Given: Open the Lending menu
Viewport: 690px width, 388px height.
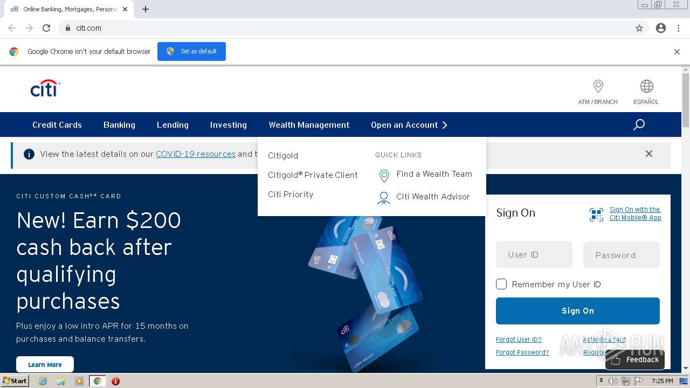Looking at the screenshot, I should 172,125.
